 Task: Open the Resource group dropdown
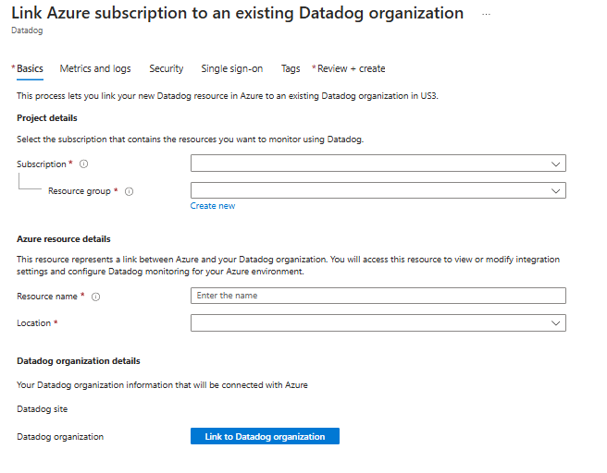378,190
